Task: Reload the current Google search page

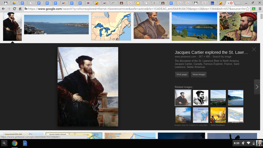Action: tap(14, 9)
